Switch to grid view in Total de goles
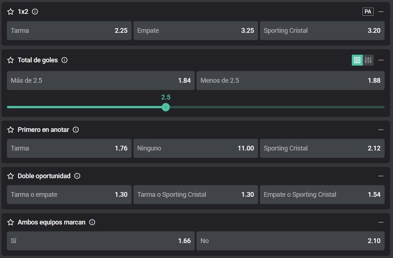 tap(357, 60)
